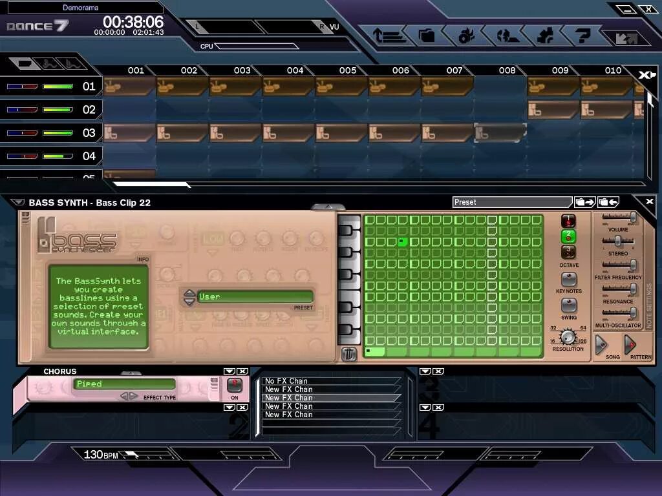Switch Chorus effect type to previous
Image resolution: width=662 pixels, height=496 pixels.
(124, 396)
